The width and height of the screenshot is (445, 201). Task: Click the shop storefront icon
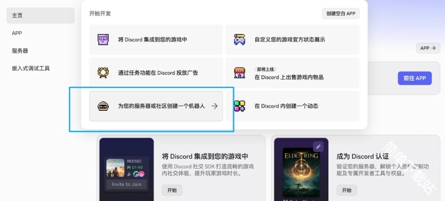tap(239, 72)
